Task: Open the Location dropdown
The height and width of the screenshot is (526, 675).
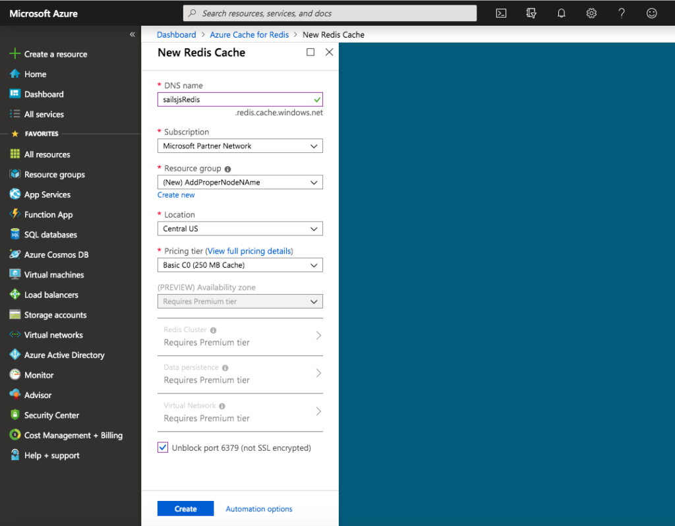Action: pos(240,229)
